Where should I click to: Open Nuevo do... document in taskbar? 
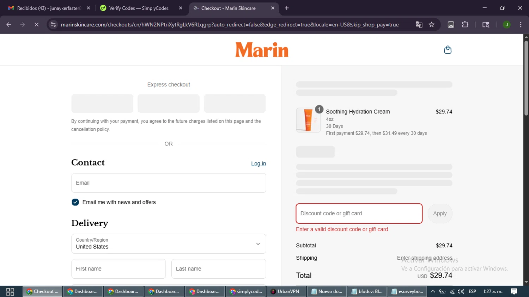click(x=327, y=291)
